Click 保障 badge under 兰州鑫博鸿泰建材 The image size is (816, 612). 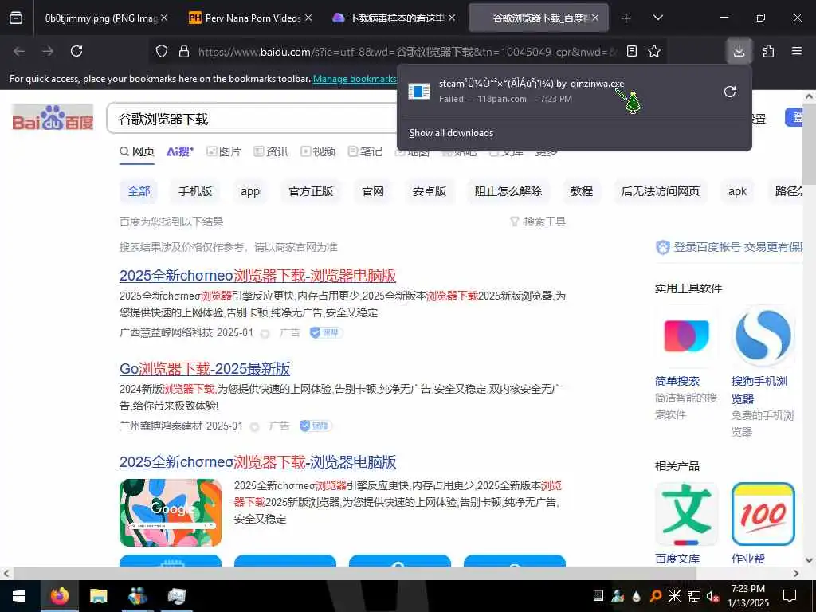pyautogui.click(x=316, y=426)
